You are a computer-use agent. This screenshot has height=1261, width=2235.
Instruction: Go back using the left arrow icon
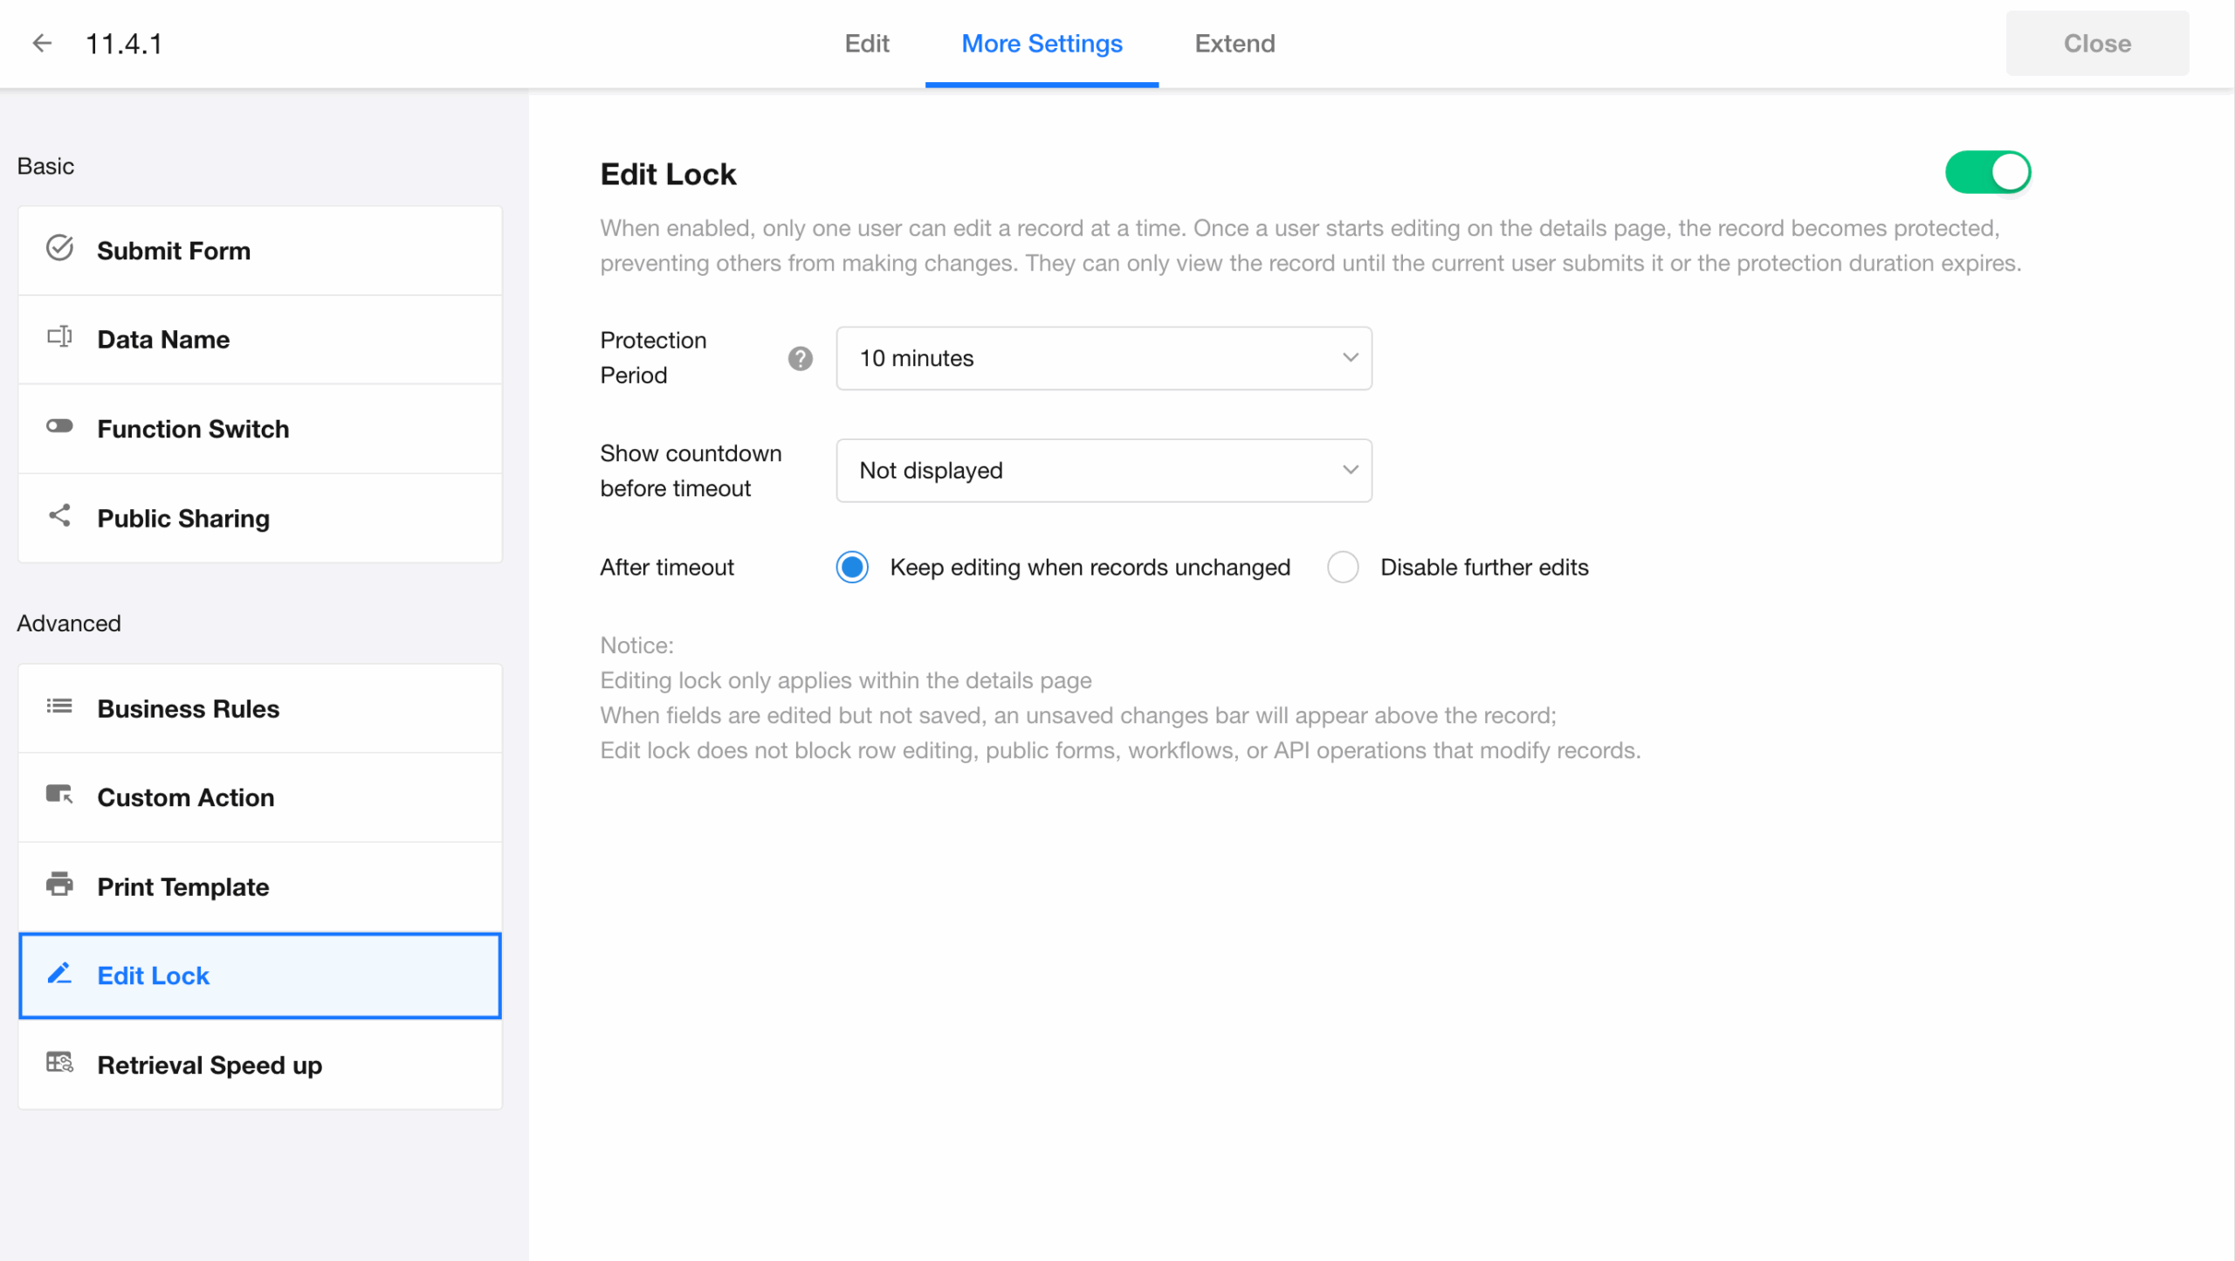coord(42,43)
